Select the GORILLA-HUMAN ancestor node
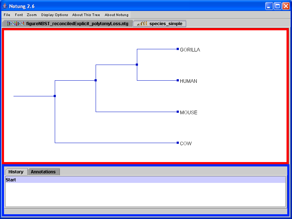Viewport: 292px width, 219px height. pyautogui.click(x=137, y=65)
